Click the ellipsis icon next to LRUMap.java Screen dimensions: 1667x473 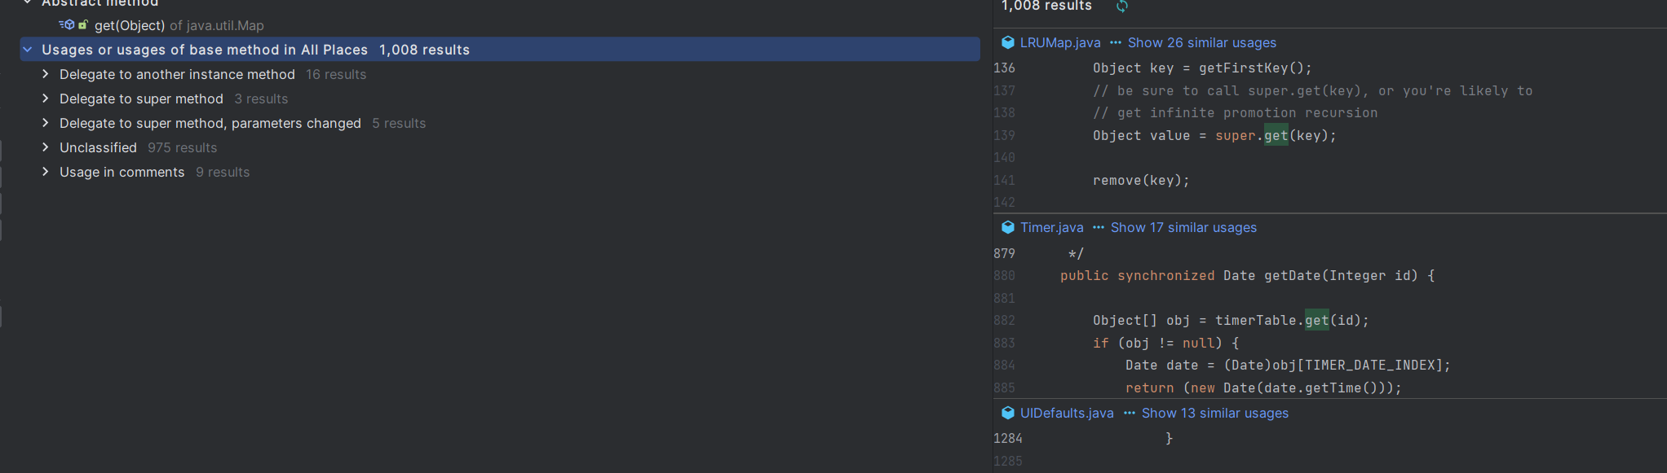tap(1115, 42)
